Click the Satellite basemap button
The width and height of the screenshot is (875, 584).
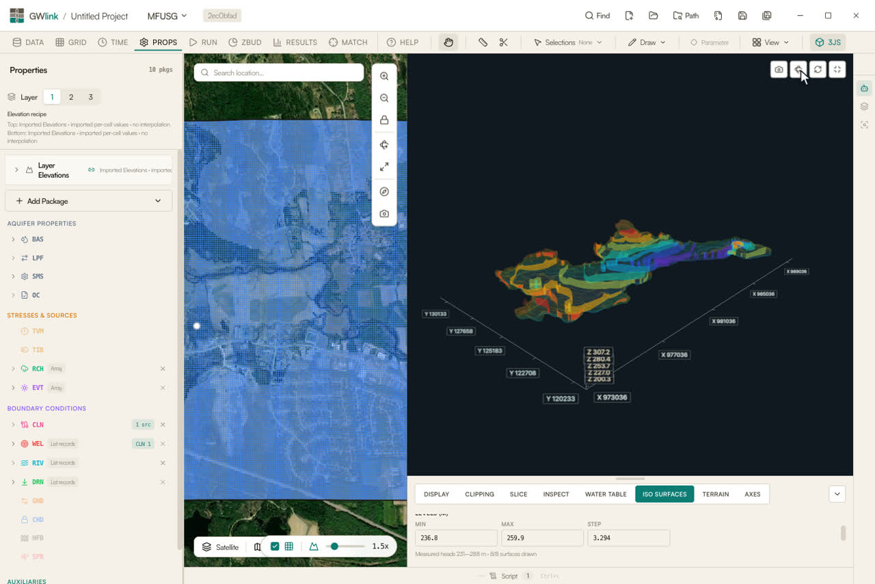220,546
